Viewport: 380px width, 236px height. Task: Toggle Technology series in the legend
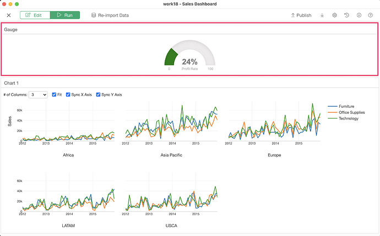point(343,118)
